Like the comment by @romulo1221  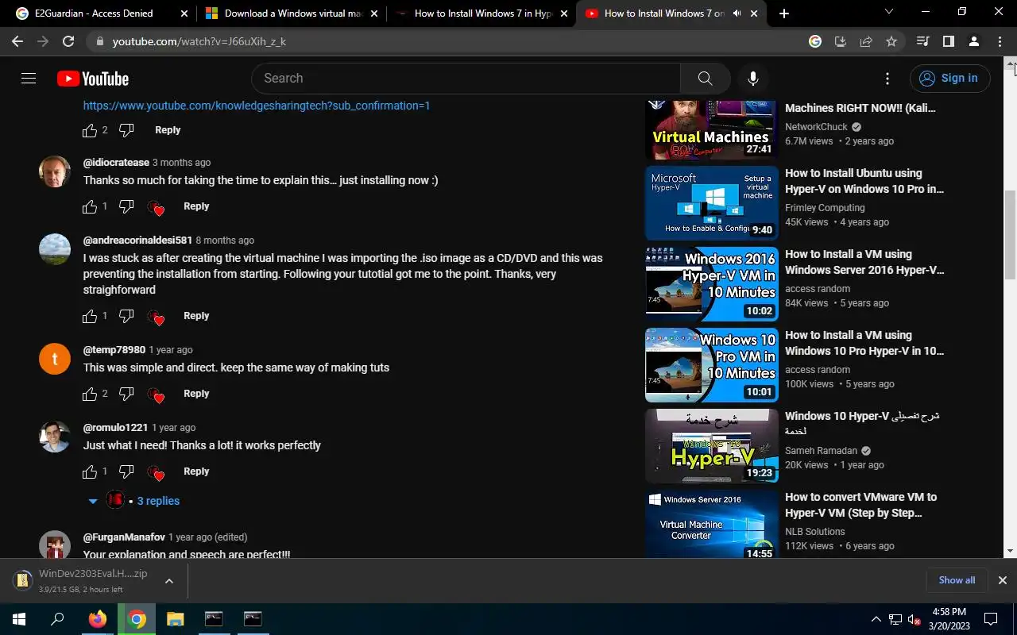[89, 471]
